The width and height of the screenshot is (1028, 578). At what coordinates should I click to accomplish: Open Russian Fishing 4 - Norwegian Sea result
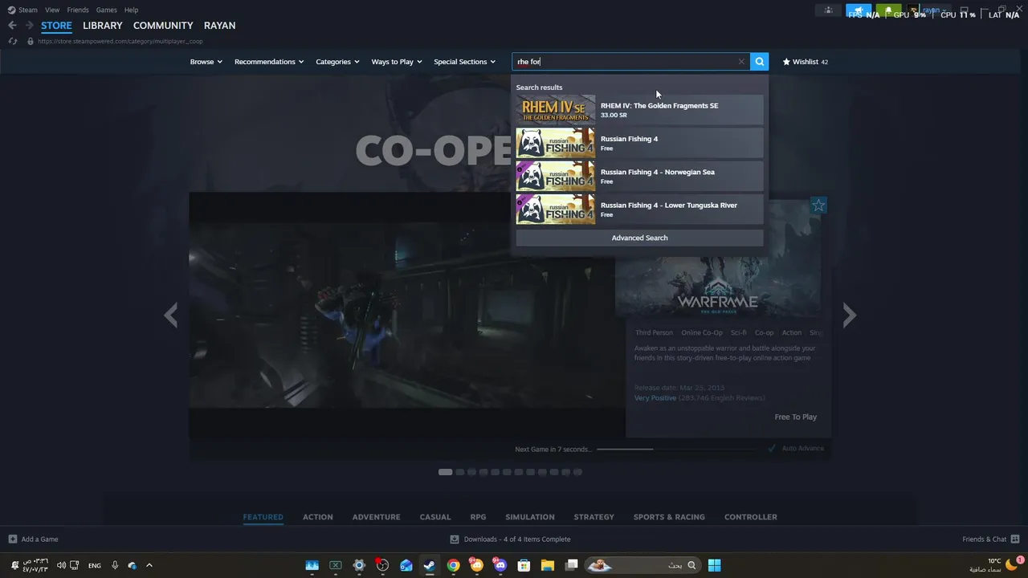click(x=639, y=176)
